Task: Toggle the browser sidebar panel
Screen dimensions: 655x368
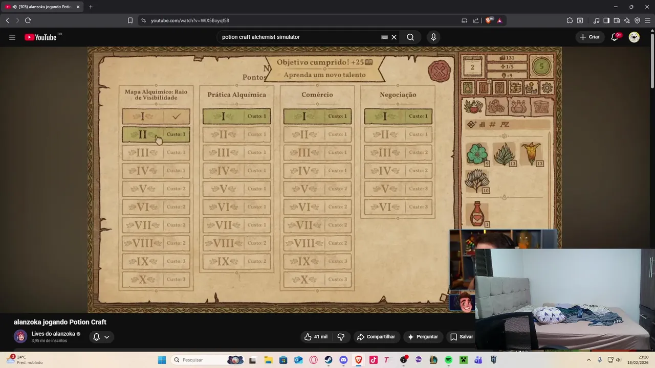Action: point(606,20)
